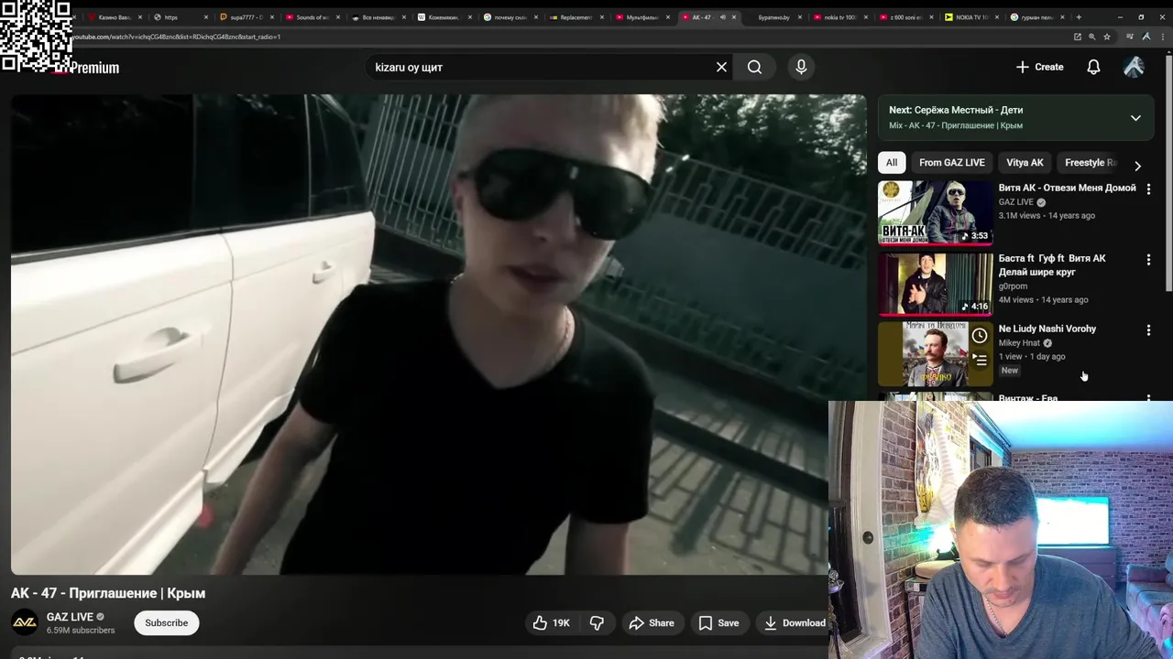1173x659 pixels.
Task: Open options for 'Витя АК - Отвези Меня Домой'
Action: pos(1148,189)
